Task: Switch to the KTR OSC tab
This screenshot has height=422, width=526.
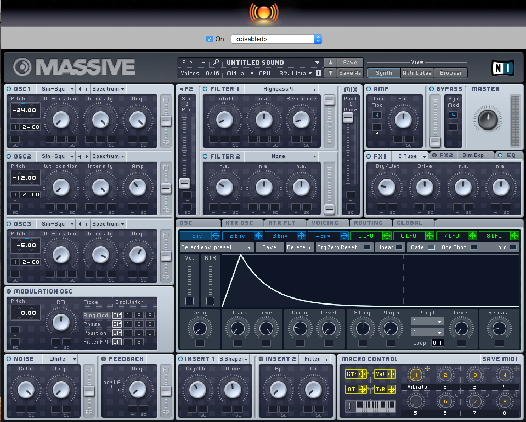Action: [242, 223]
